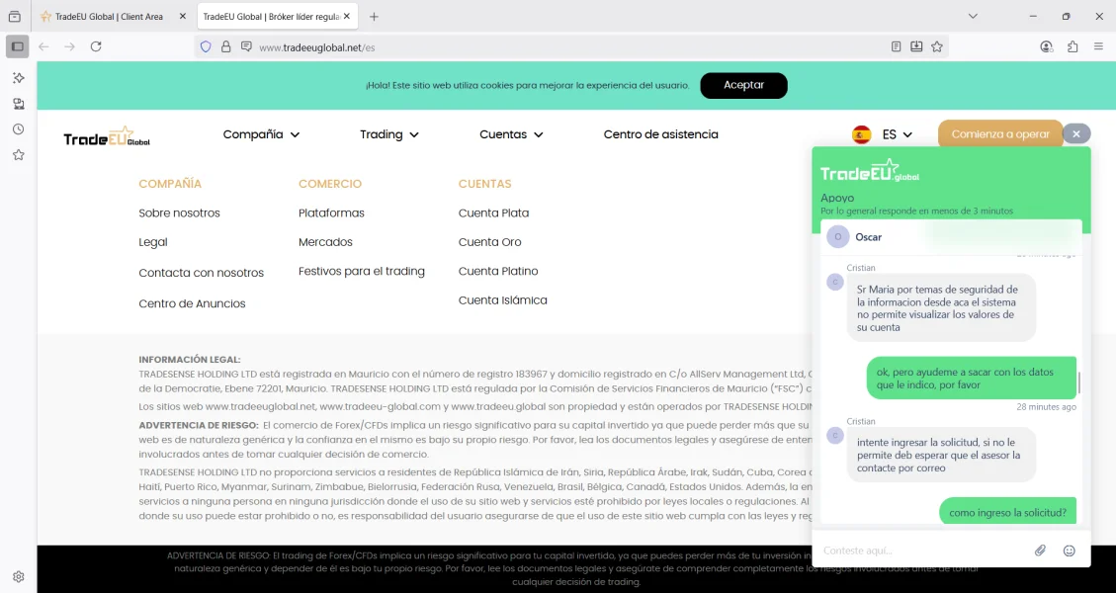This screenshot has height=593, width=1116.
Task: Click the Comienza a operar button
Action: point(999,134)
